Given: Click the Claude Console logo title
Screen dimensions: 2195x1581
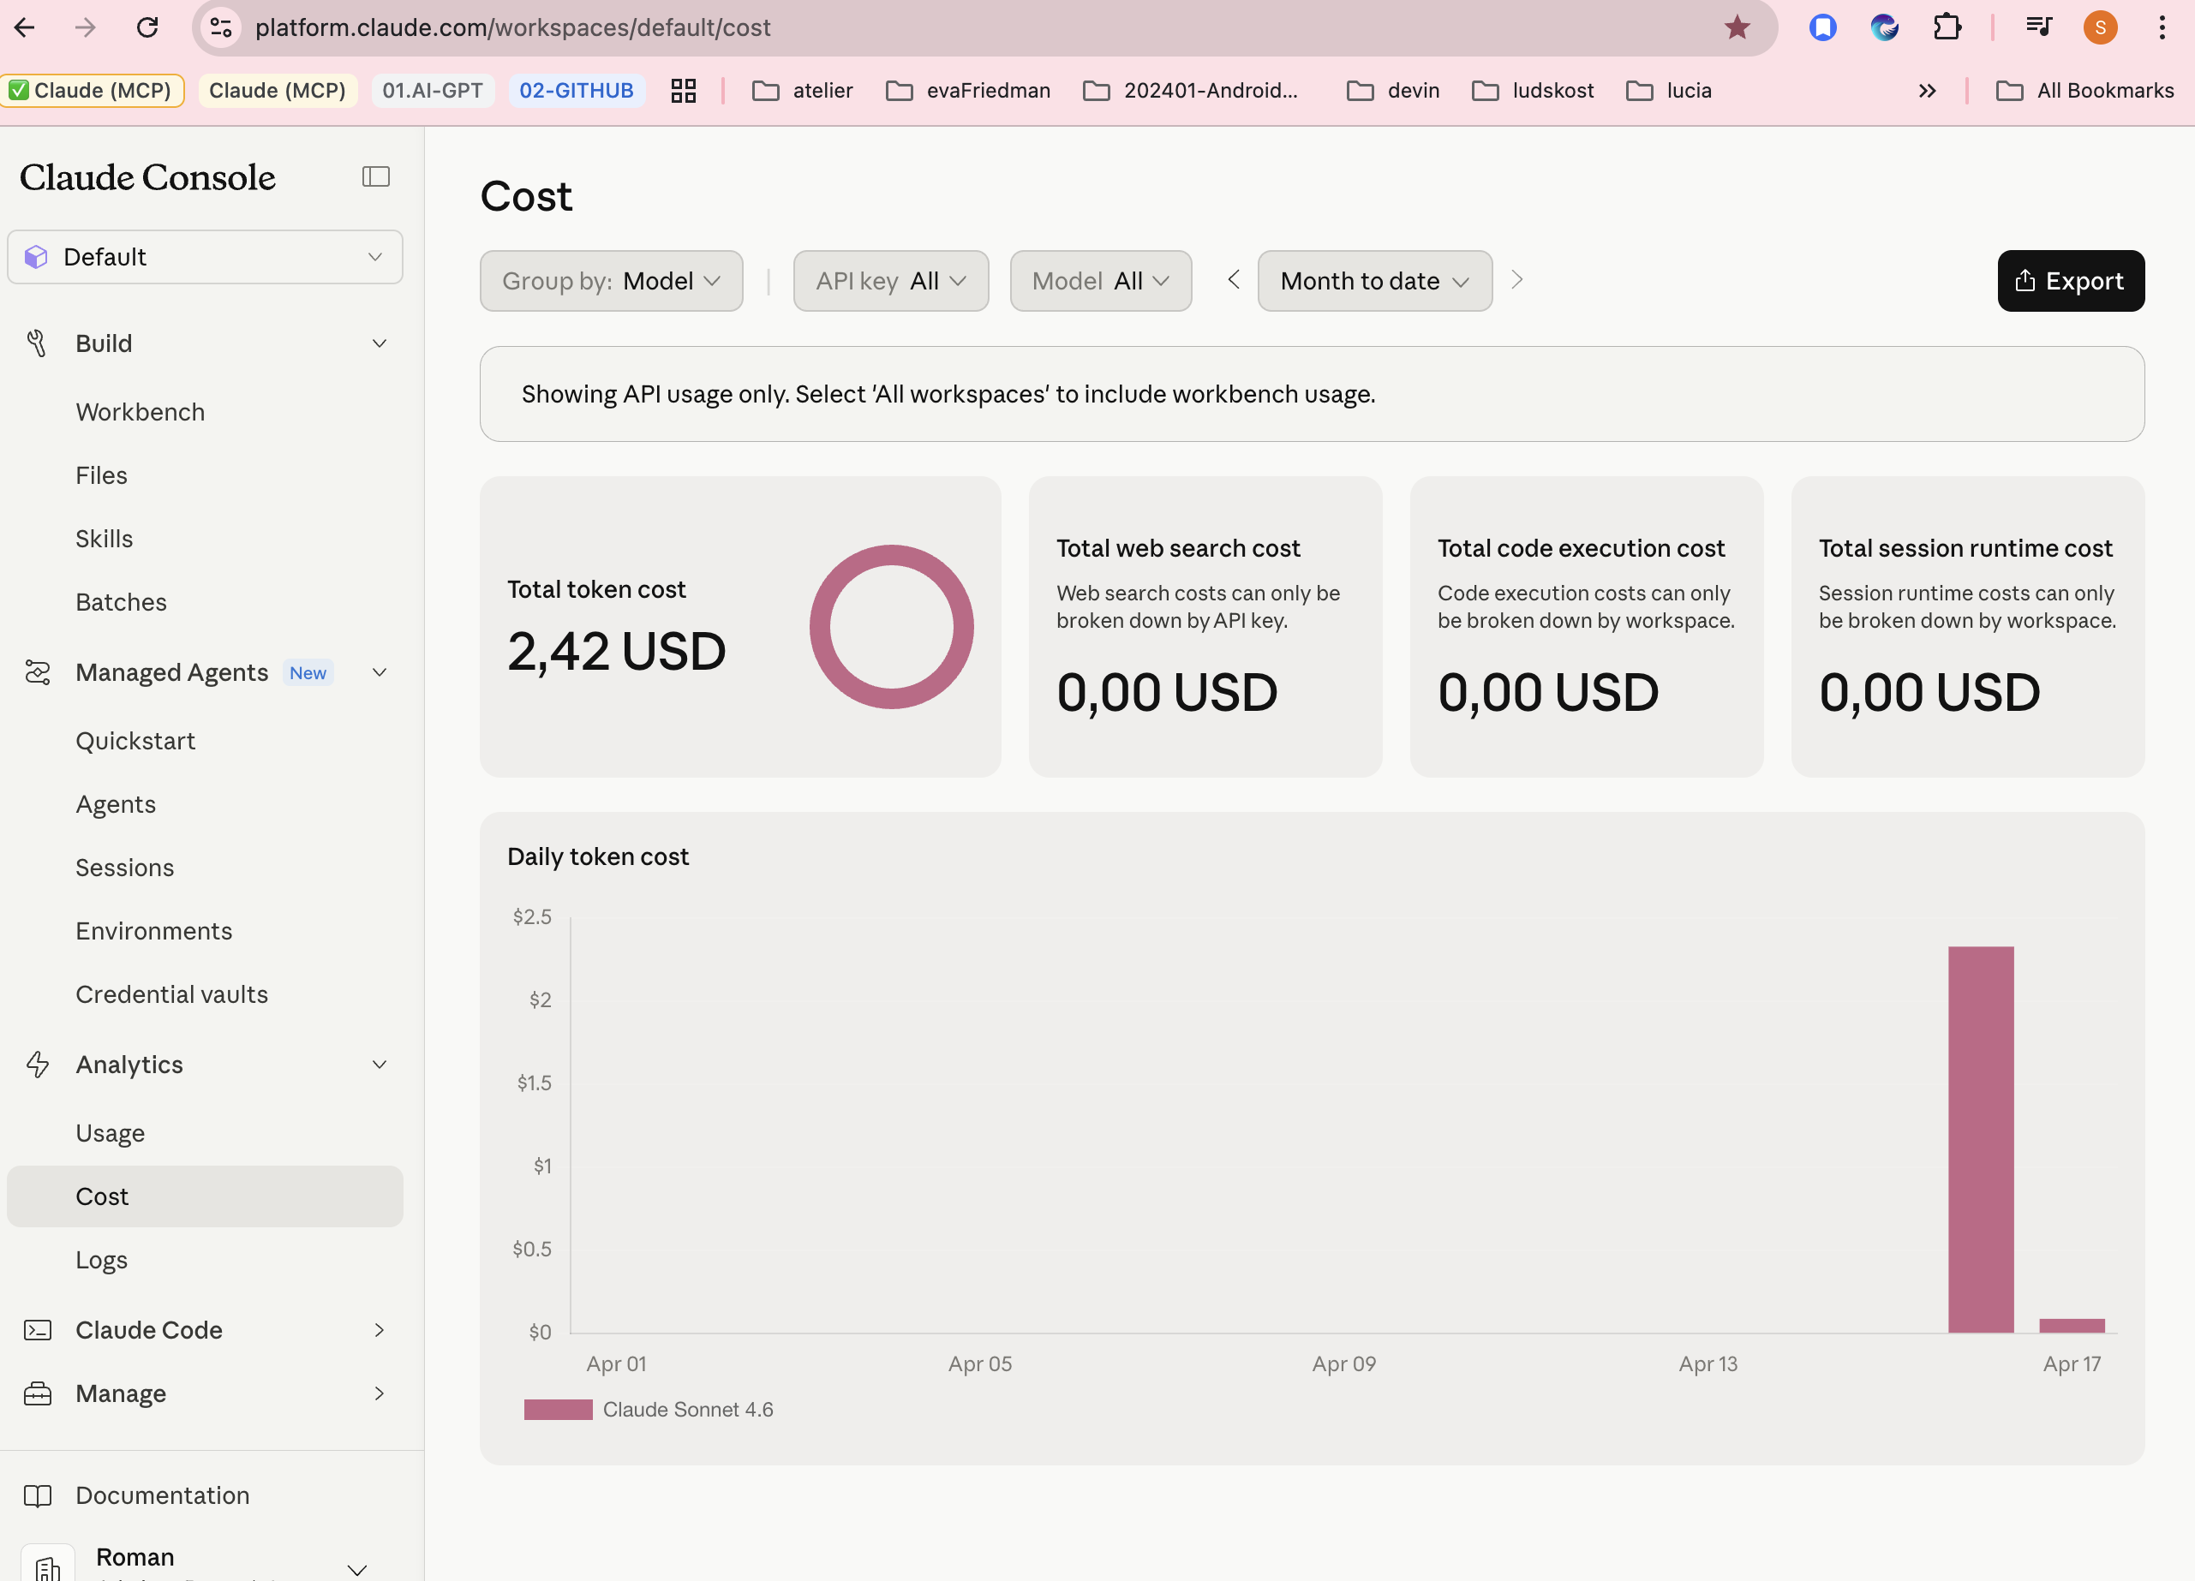Looking at the screenshot, I should [x=148, y=177].
